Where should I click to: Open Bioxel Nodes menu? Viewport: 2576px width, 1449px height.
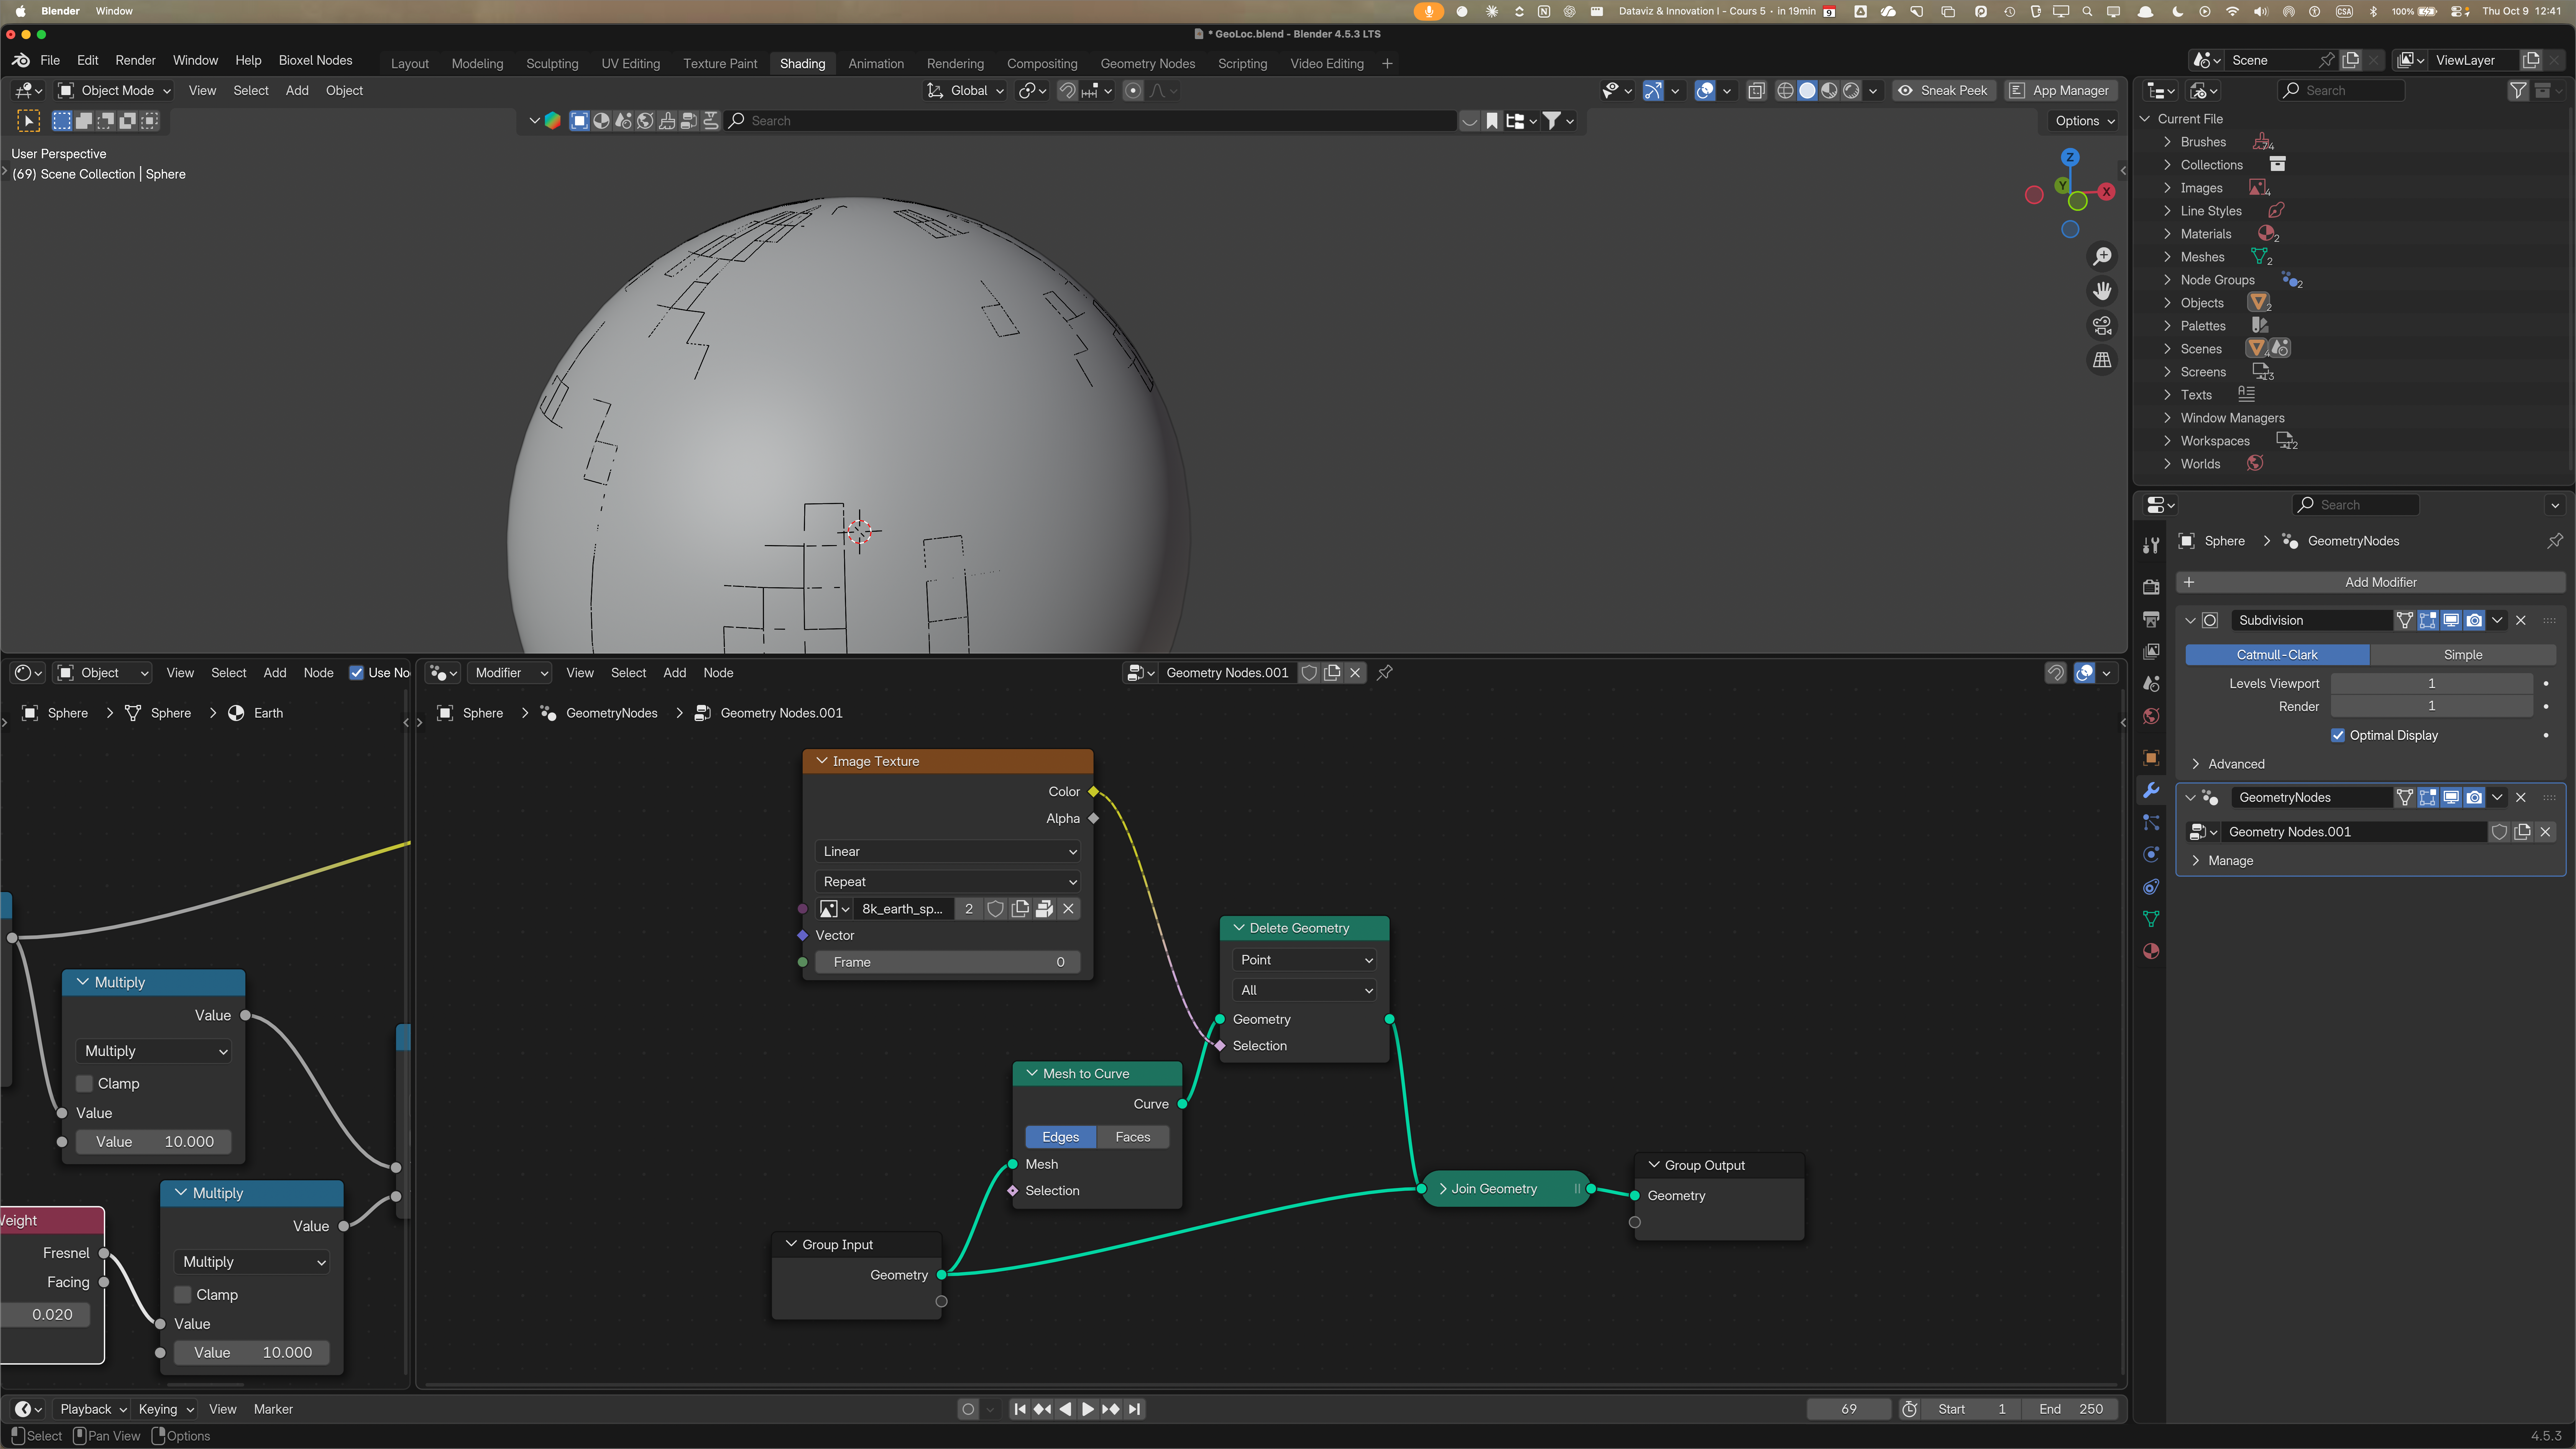click(315, 61)
